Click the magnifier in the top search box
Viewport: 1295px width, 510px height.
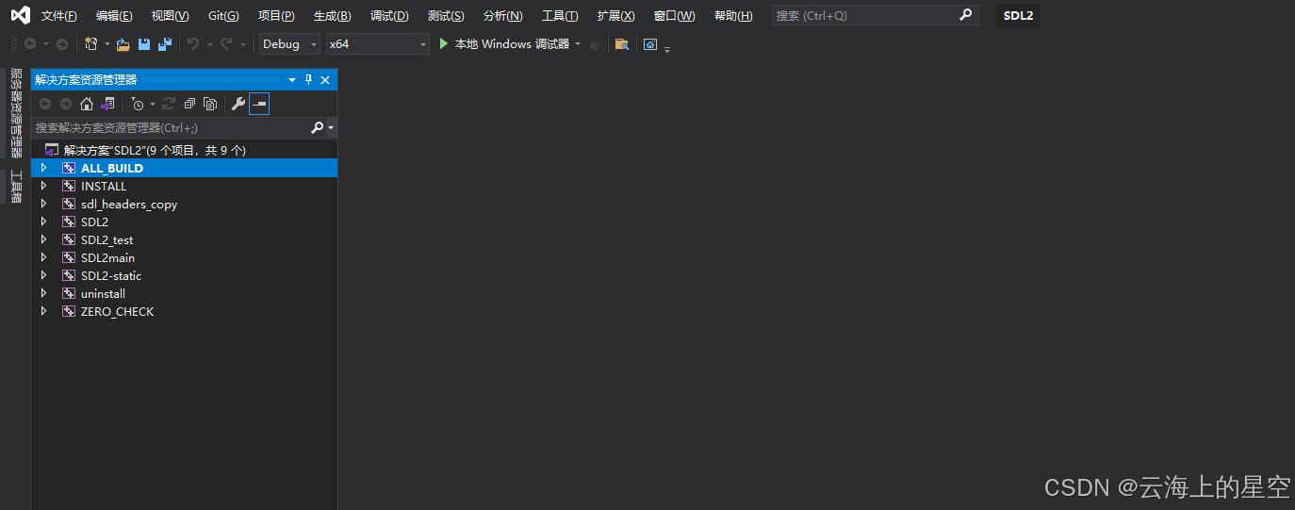(x=965, y=15)
